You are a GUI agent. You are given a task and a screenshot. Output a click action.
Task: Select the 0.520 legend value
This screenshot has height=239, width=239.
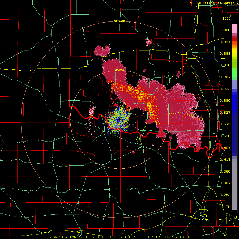tap(225, 136)
